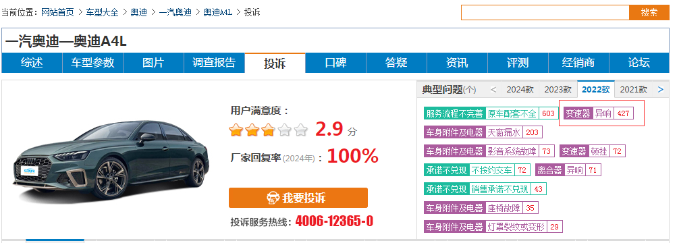Click the third rating star
This screenshot has width=679, height=243.
pyautogui.click(x=268, y=130)
